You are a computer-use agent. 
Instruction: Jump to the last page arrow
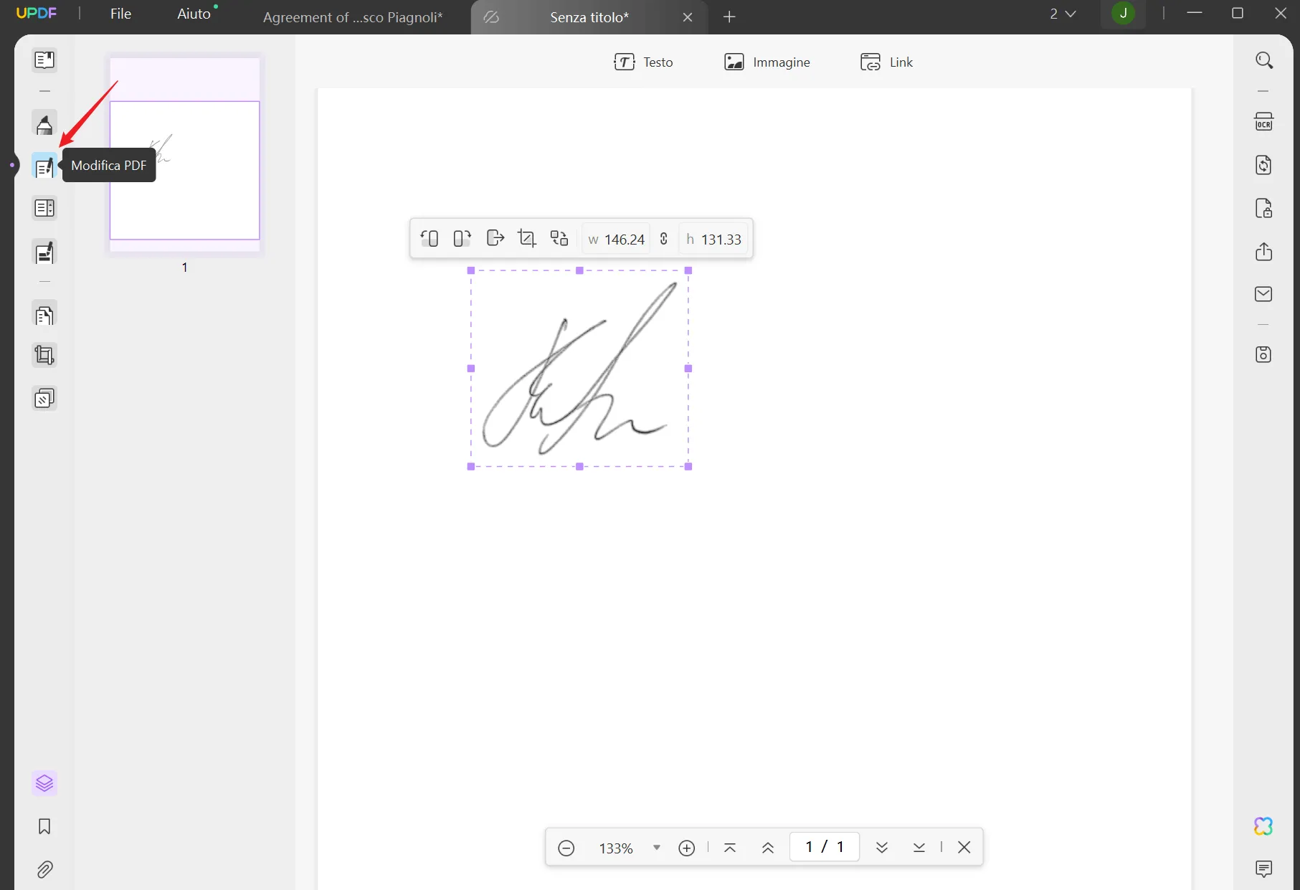[919, 848]
